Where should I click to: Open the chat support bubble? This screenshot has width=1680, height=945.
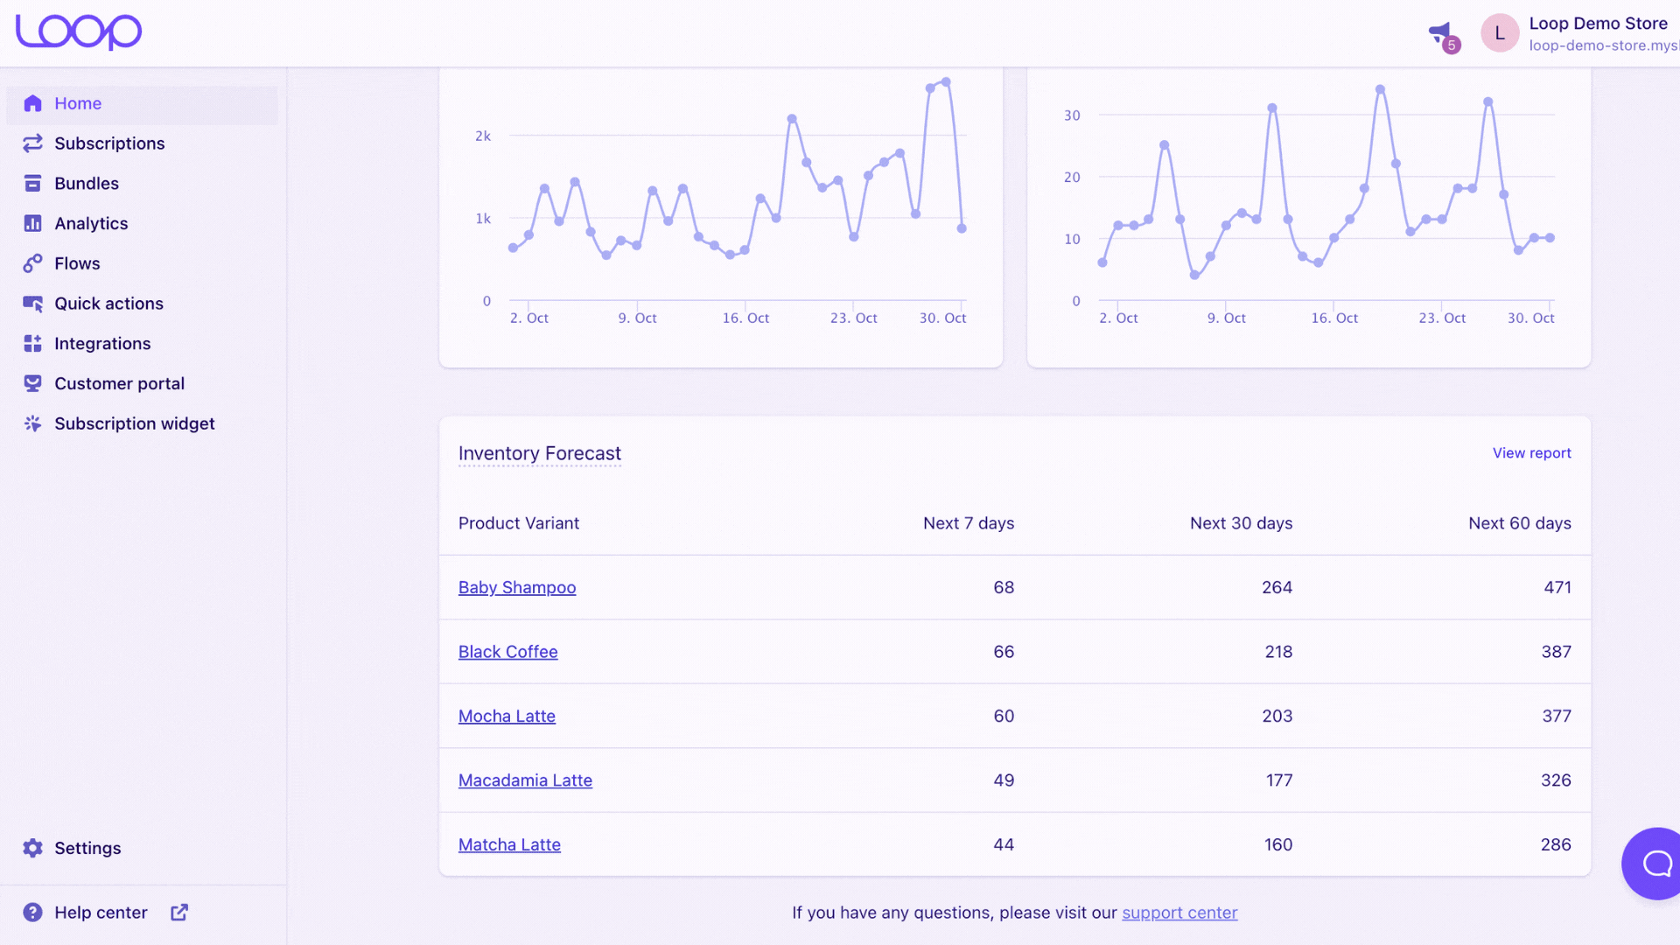[1655, 864]
